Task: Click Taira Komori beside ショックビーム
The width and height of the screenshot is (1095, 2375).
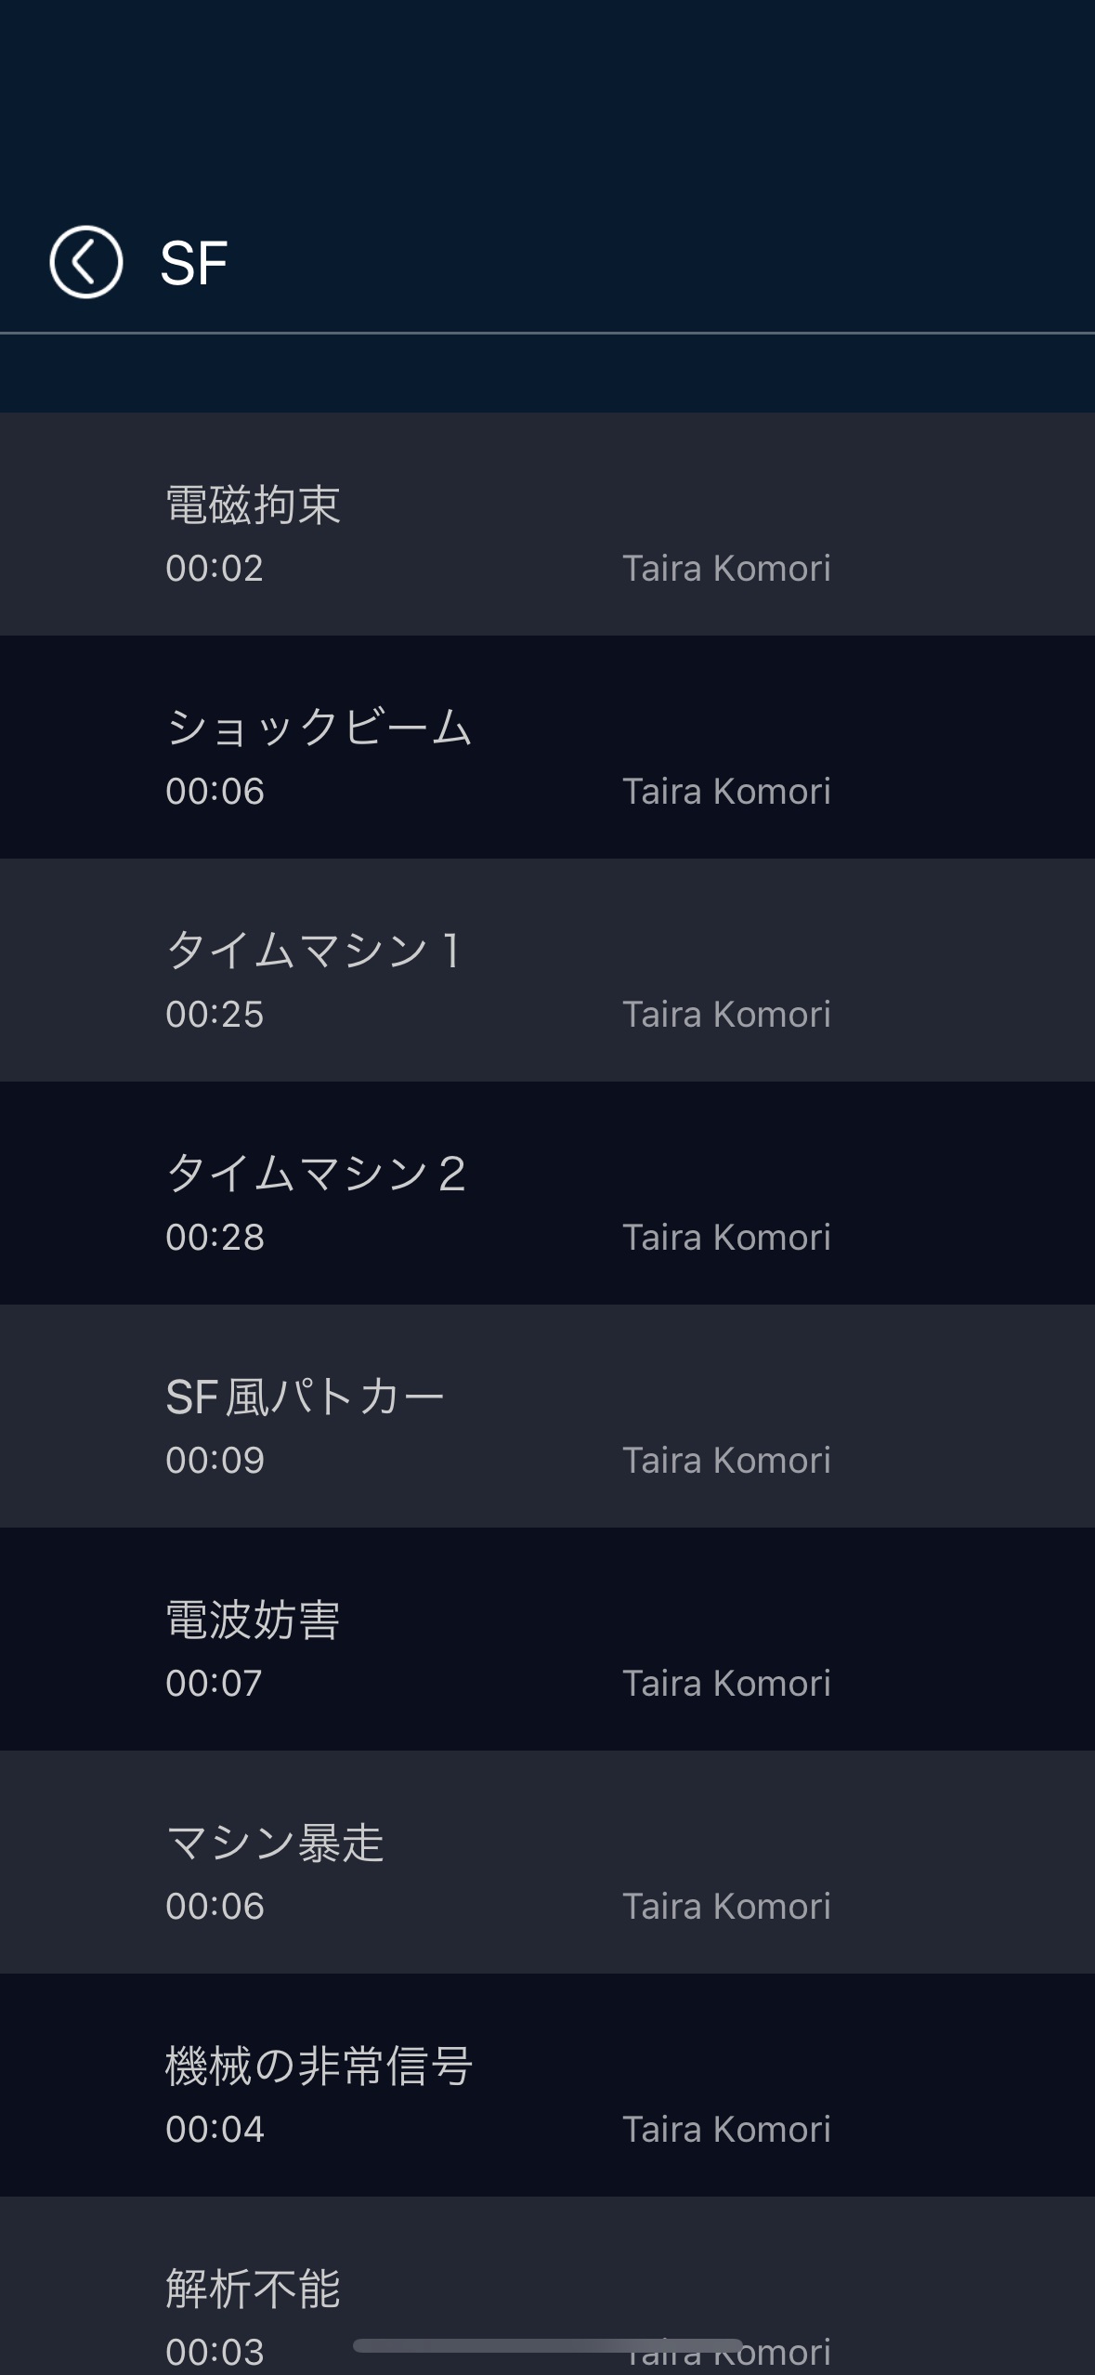Action: [726, 792]
